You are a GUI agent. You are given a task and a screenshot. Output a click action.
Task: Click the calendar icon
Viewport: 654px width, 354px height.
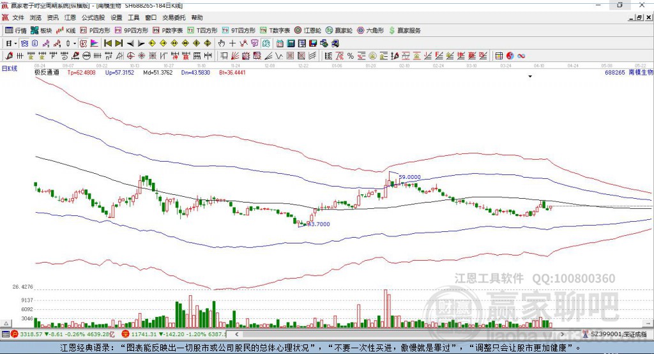point(280,43)
